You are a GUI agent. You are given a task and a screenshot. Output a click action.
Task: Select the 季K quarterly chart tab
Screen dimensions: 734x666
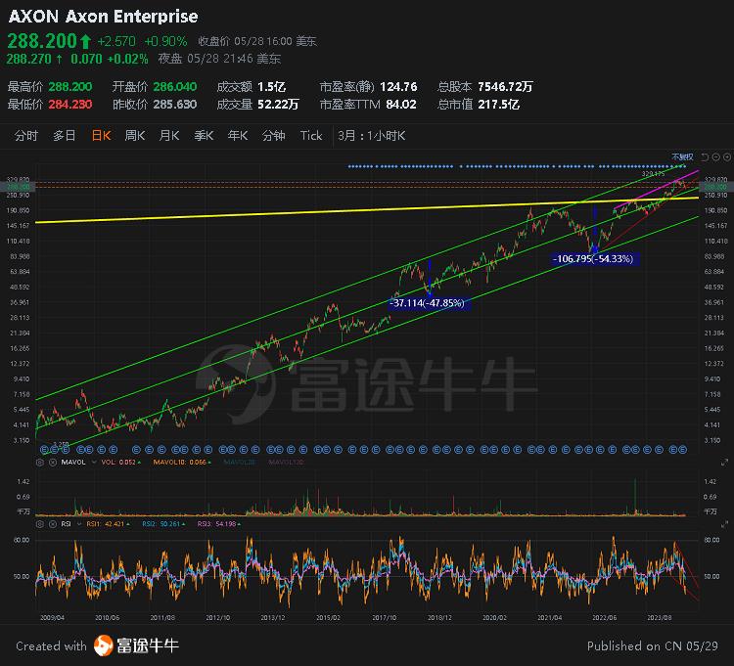pos(204,136)
